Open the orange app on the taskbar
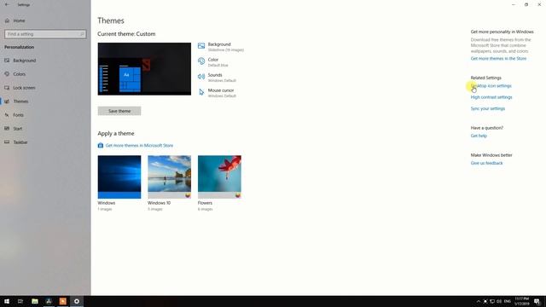The image size is (546, 307). (x=62, y=301)
